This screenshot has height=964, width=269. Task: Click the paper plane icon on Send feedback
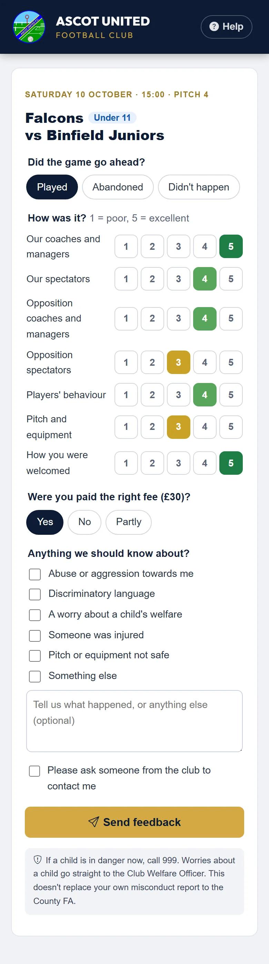(93, 822)
